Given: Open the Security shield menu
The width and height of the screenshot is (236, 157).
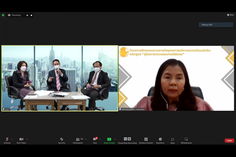Looking at the screenshot, I should pos(61,140).
